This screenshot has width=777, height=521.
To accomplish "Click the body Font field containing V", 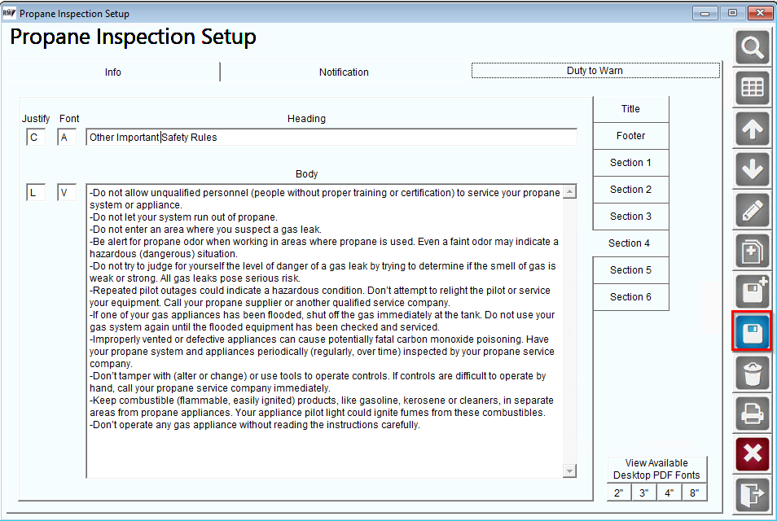I will click(x=67, y=192).
